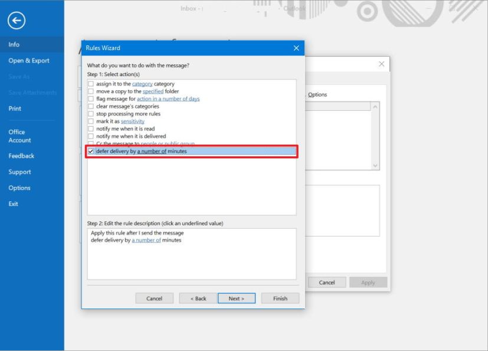488x351 pixels.
Task: Close the Rules Wizard dialog
Action: [296, 48]
